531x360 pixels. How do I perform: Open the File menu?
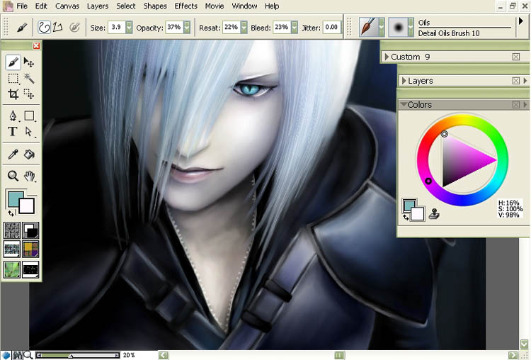[22, 6]
